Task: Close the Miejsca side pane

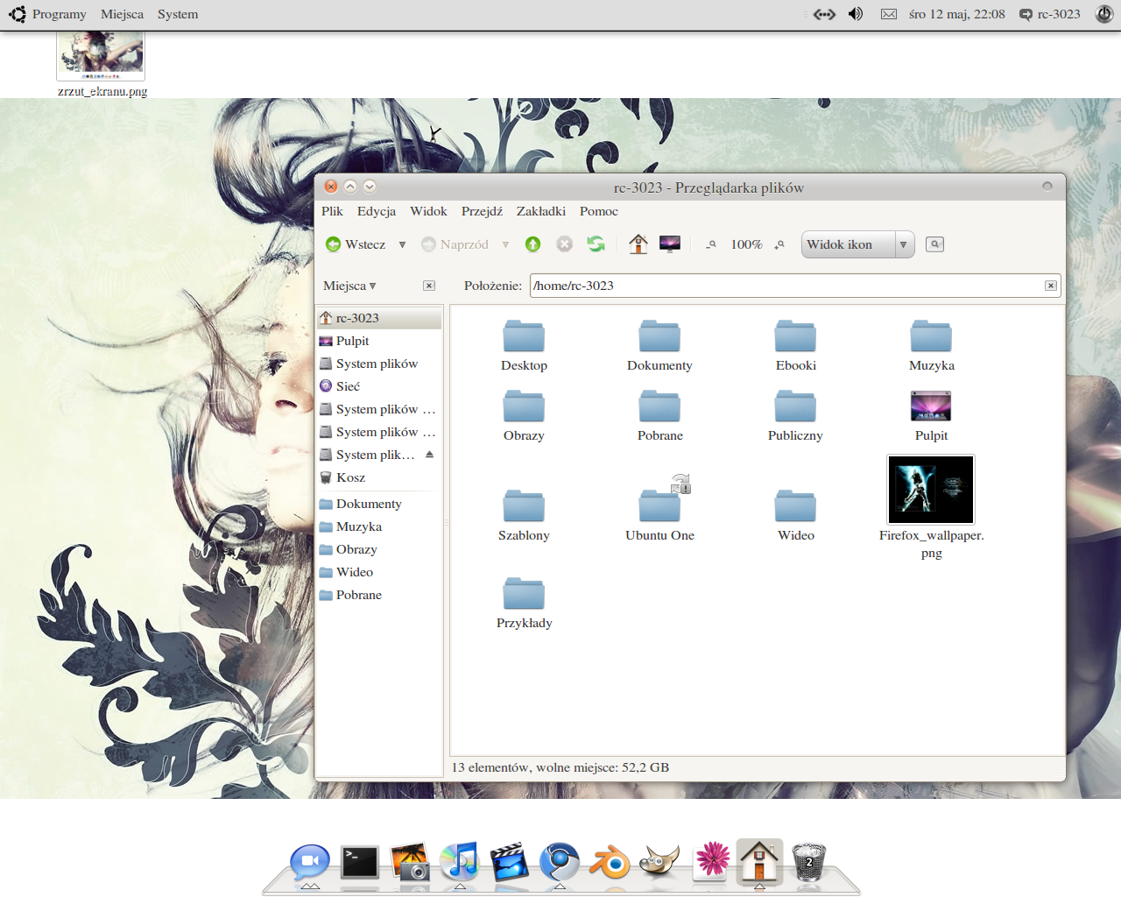Action: click(429, 286)
